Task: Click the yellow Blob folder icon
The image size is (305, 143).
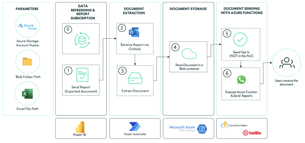Action: pyautogui.click(x=27, y=62)
